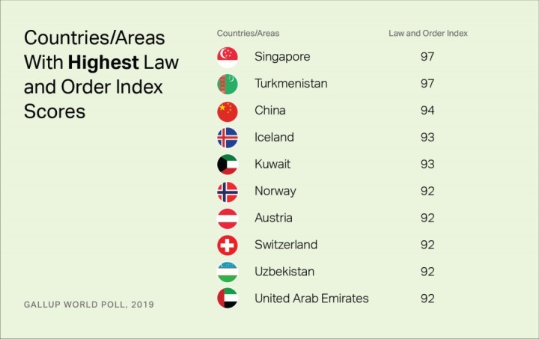This screenshot has height=339, width=539.
Task: Select the Singapore country name
Action: click(x=282, y=57)
